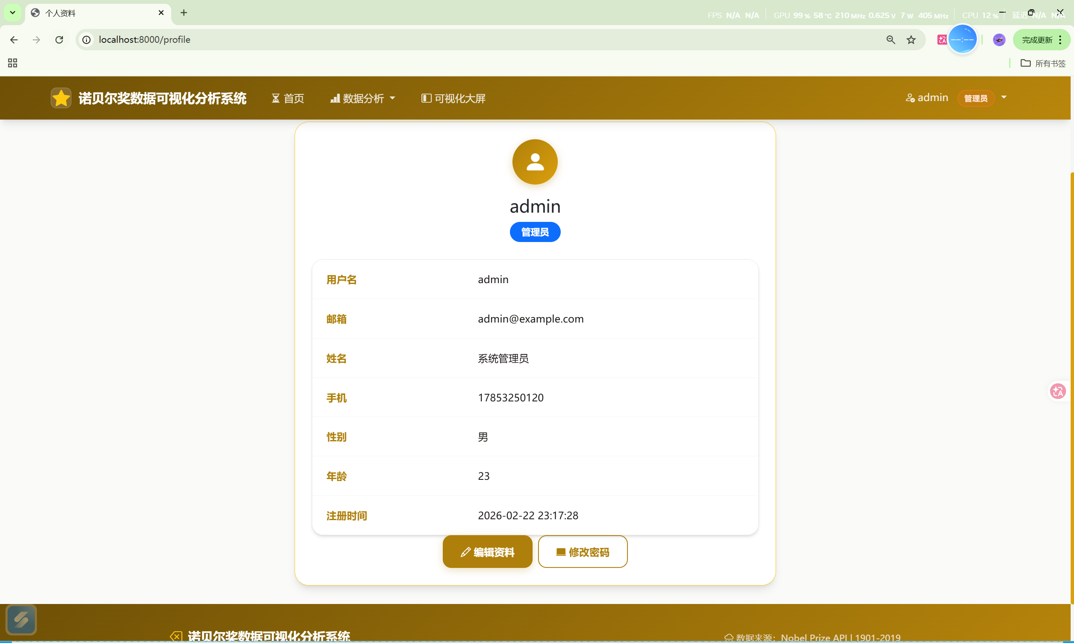1074x643 pixels.
Task: Click the gold star logo icon
Action: [x=61, y=98]
